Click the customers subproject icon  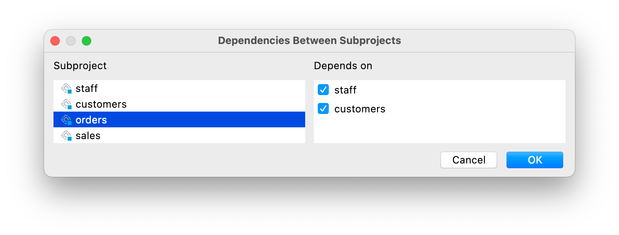point(66,104)
